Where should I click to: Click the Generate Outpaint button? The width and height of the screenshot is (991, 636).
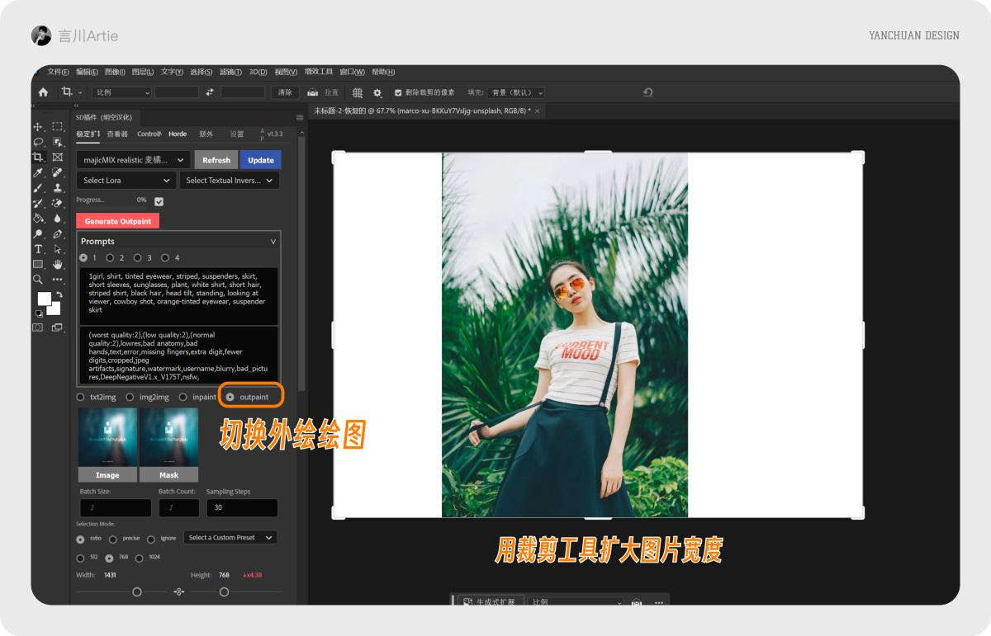coord(116,220)
